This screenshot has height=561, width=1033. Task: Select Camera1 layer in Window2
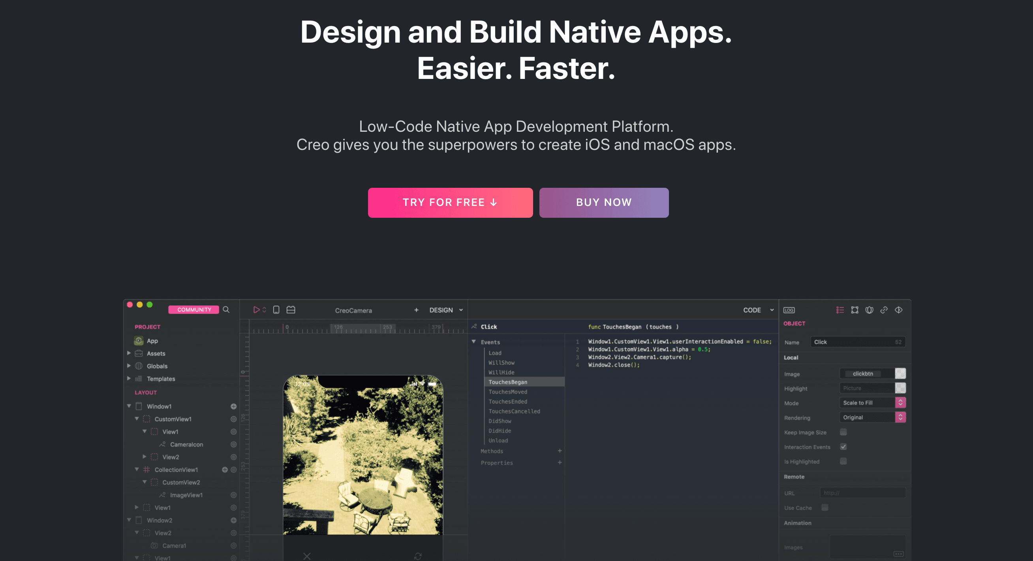(x=174, y=545)
